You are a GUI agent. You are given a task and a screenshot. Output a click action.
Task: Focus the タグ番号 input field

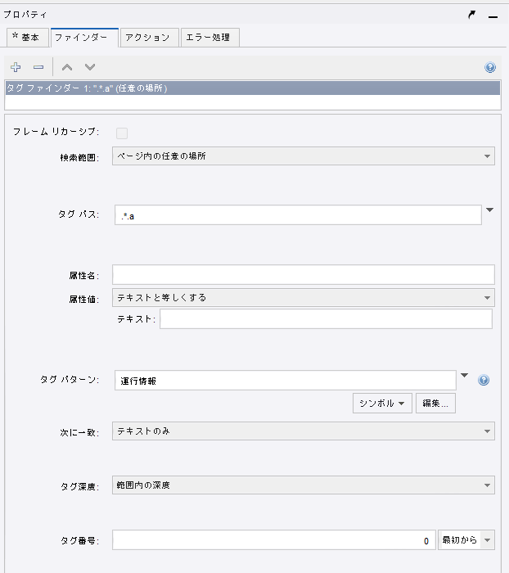(x=273, y=539)
